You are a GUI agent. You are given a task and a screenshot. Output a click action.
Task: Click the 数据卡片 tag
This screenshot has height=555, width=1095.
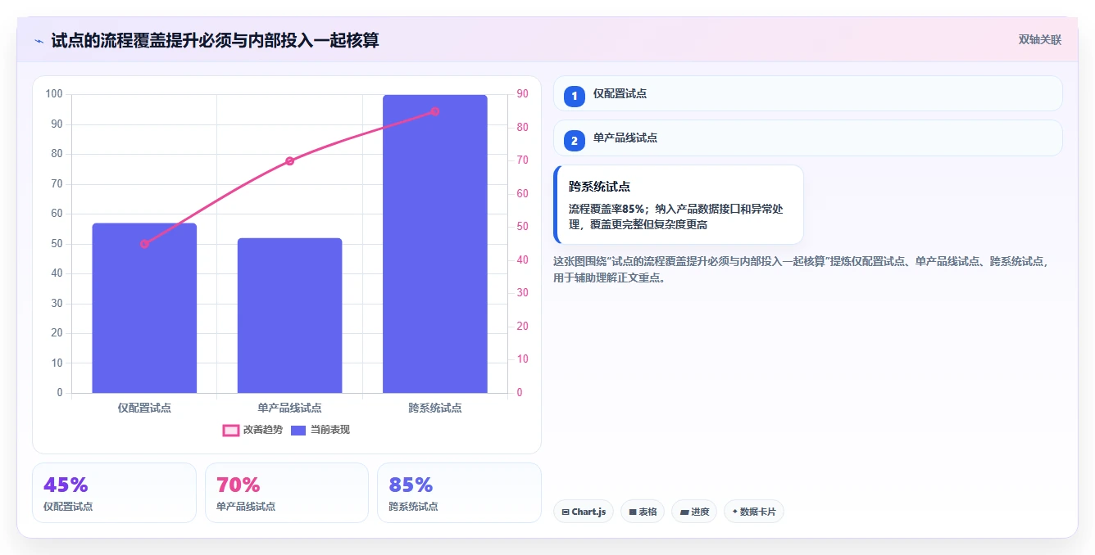click(754, 512)
